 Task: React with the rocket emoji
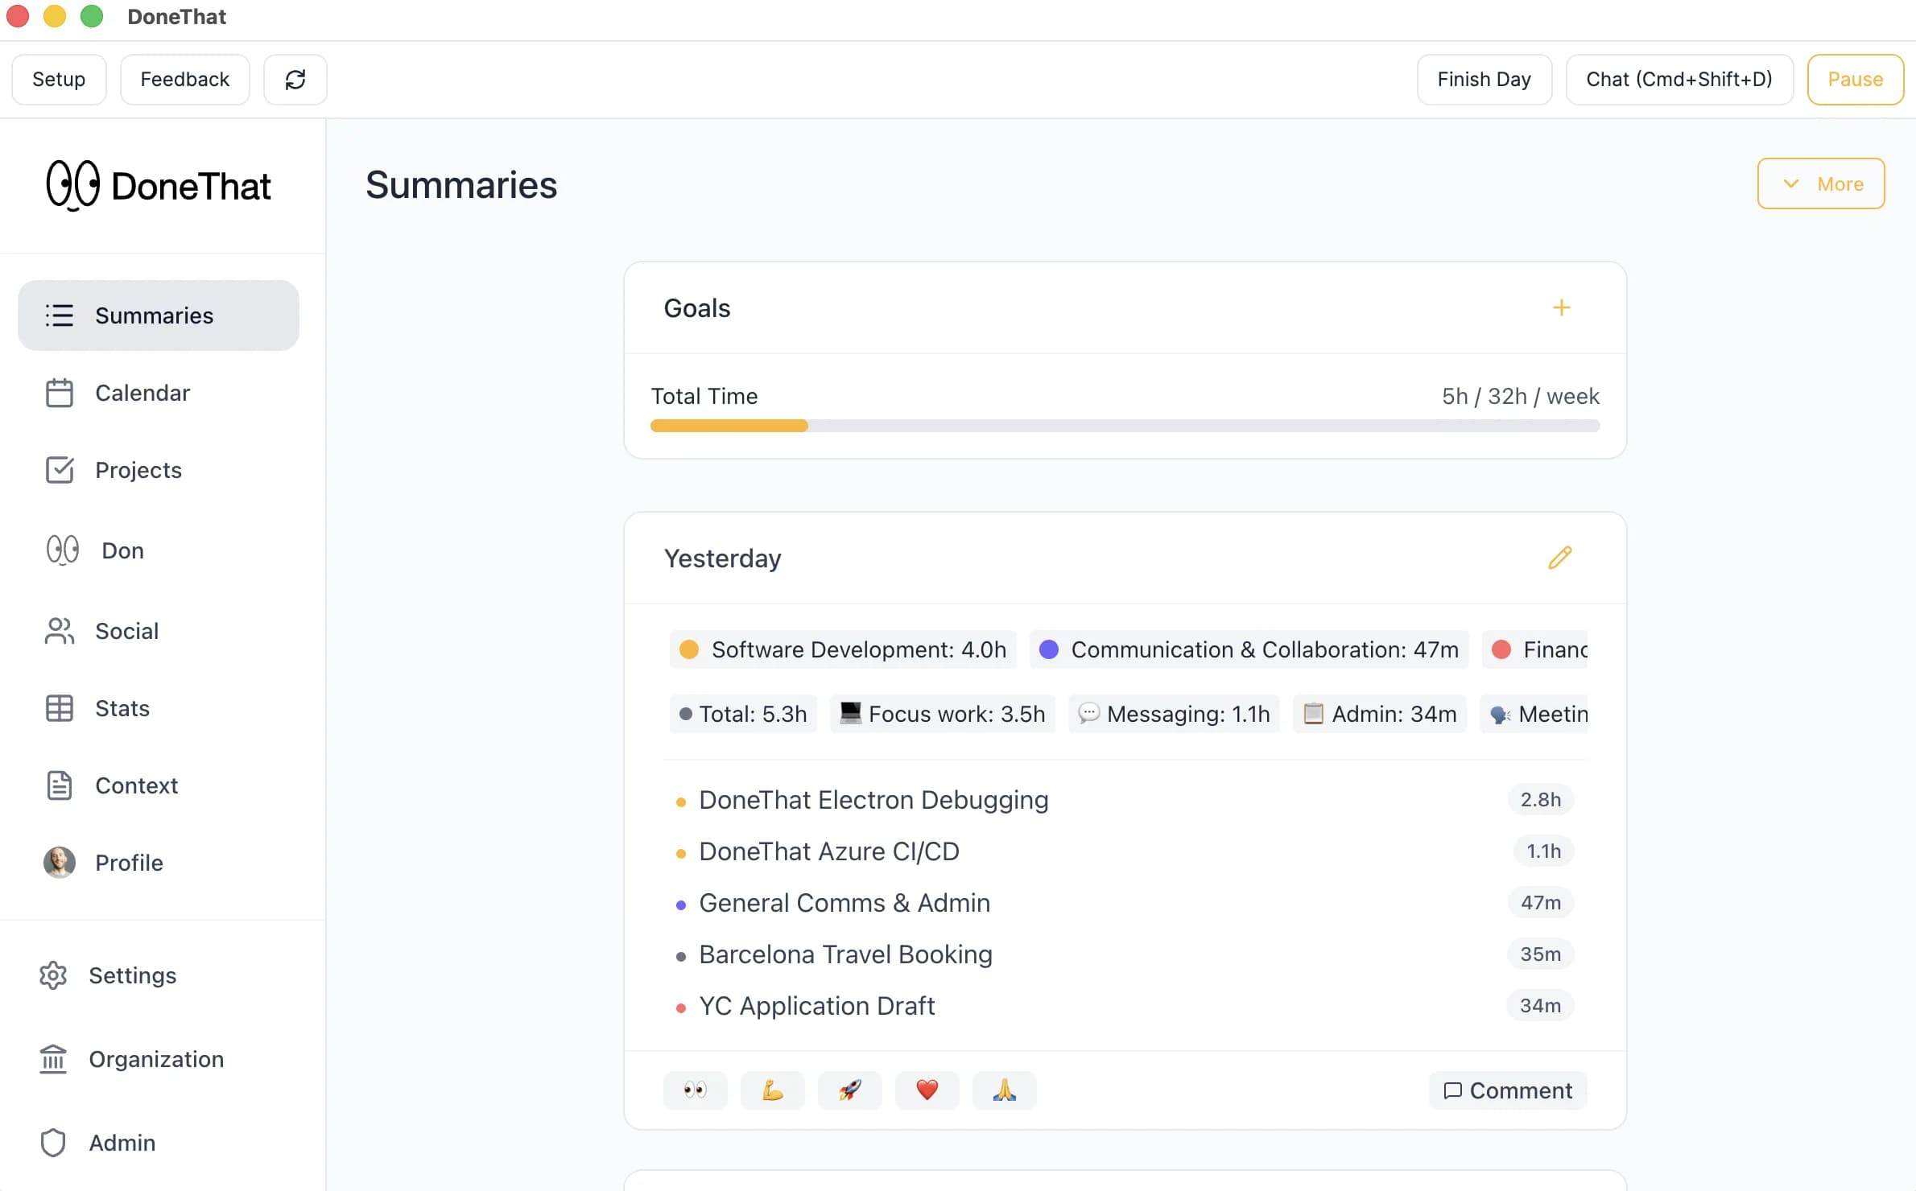[850, 1090]
